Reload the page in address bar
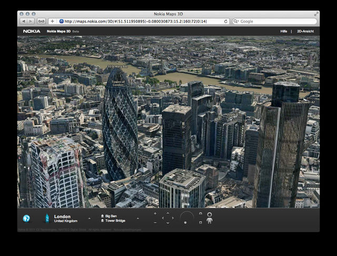 226,22
